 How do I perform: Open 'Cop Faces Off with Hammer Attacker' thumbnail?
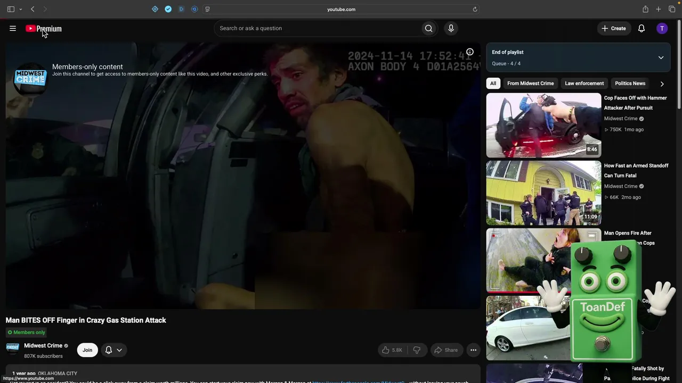pyautogui.click(x=543, y=126)
